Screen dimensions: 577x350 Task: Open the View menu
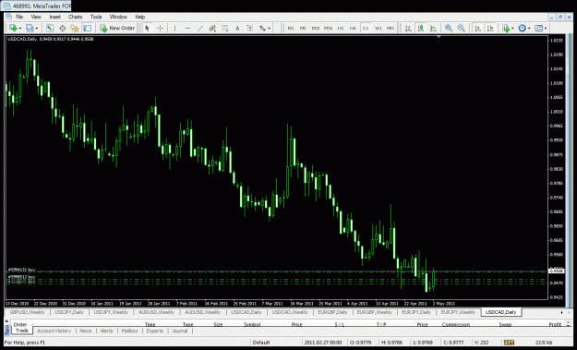pyautogui.click(x=36, y=17)
